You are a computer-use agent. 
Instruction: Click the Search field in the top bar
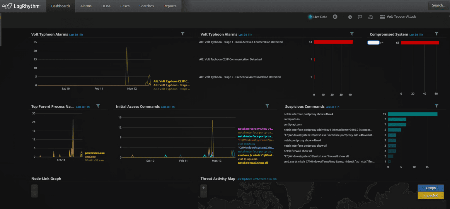click(438, 5)
